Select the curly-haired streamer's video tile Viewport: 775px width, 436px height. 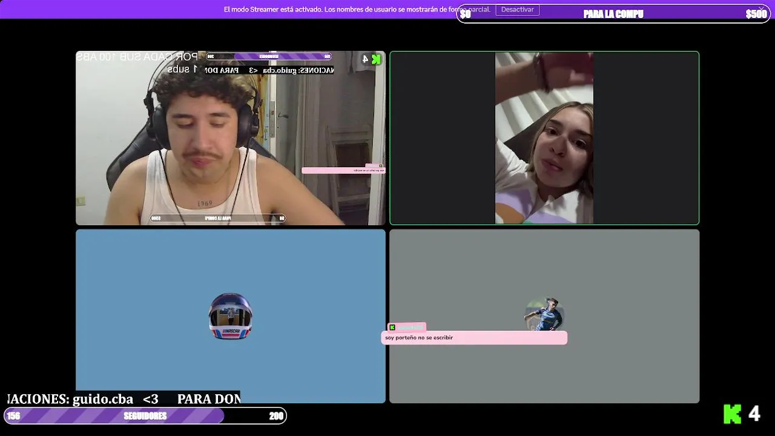tap(231, 138)
